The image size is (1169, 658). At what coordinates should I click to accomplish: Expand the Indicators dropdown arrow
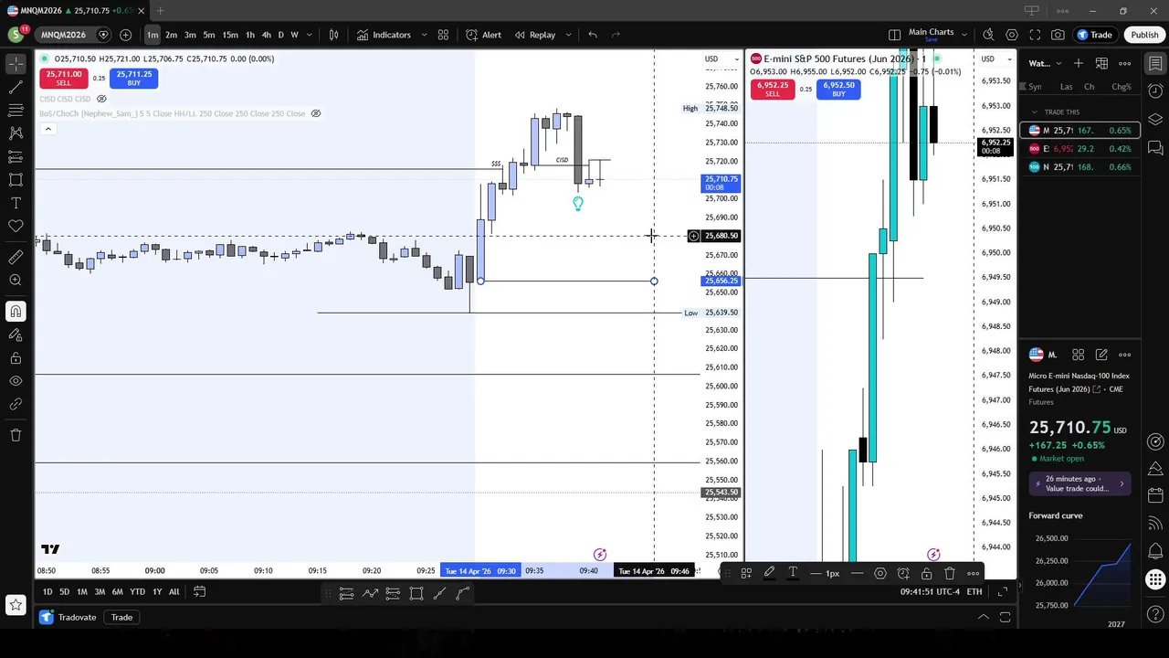point(424,35)
